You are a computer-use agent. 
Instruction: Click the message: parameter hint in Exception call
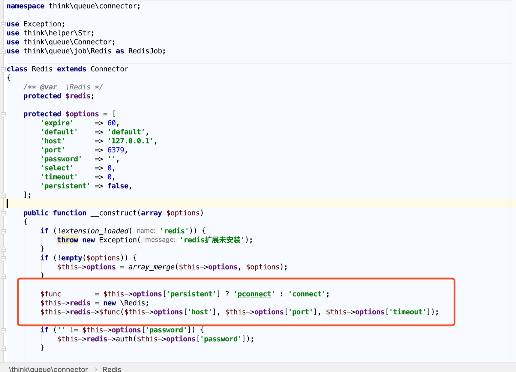[x=160, y=240]
